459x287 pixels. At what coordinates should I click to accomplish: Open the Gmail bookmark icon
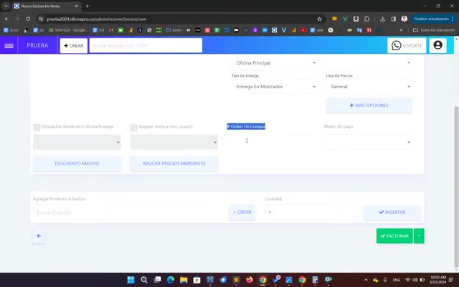[x=111, y=30]
